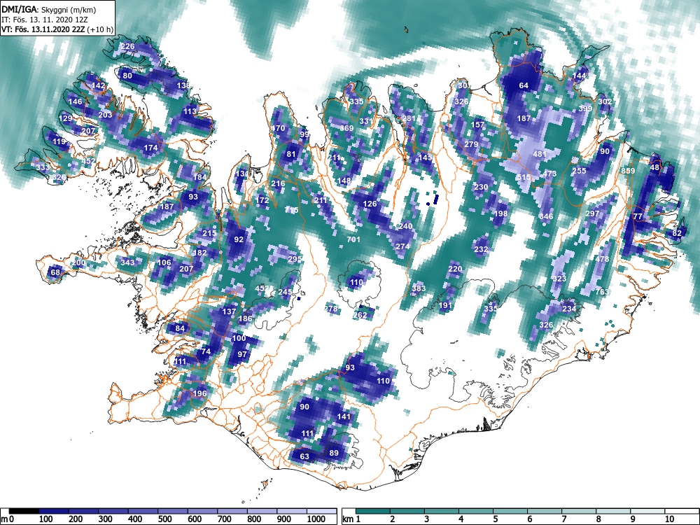Click visibility value 245 on the map
Screen dimensions: 700x525
[x=286, y=292]
